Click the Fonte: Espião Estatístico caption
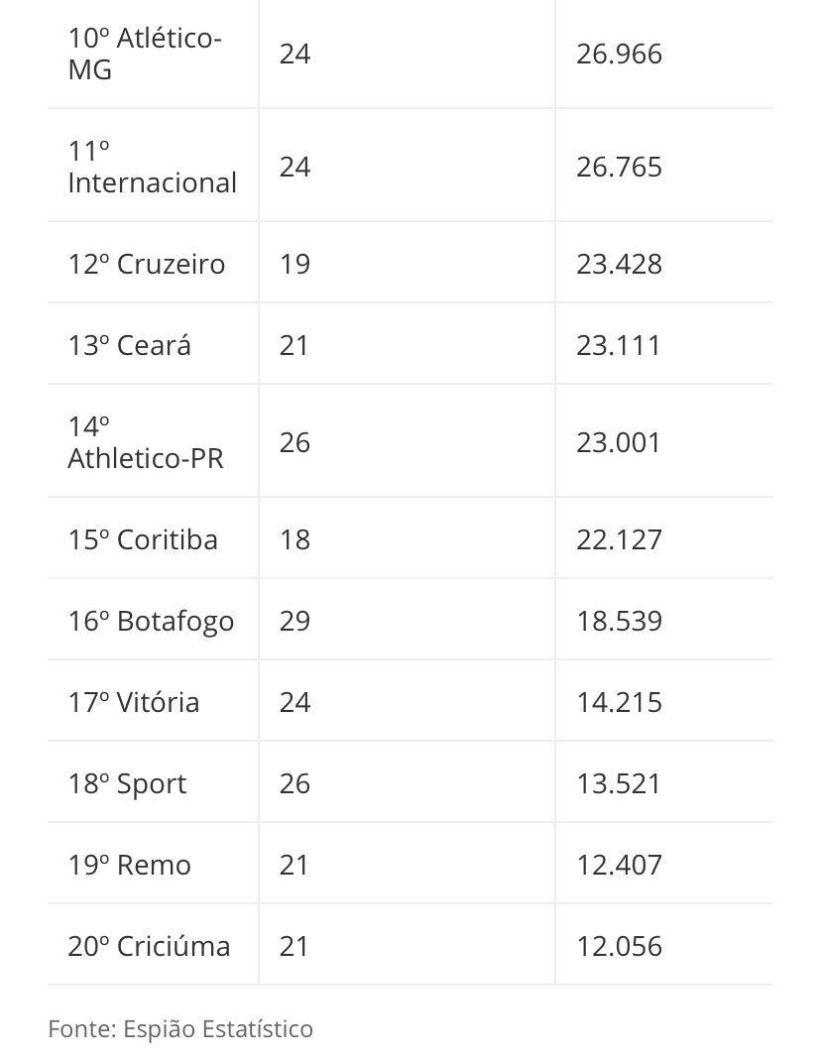Image resolution: width=821 pixels, height=1061 pixels. [x=180, y=1029]
